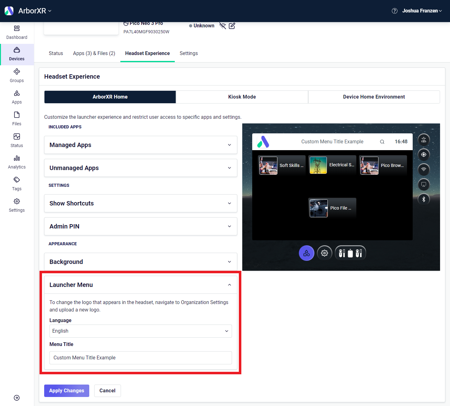Expand the Admin PIN settings
450x406 pixels.
tap(140, 226)
